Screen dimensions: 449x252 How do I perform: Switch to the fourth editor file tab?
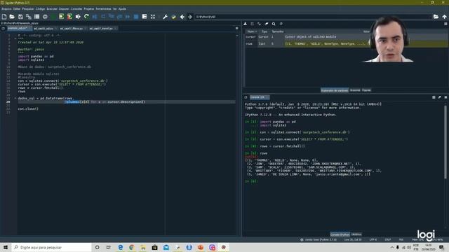(102, 29)
